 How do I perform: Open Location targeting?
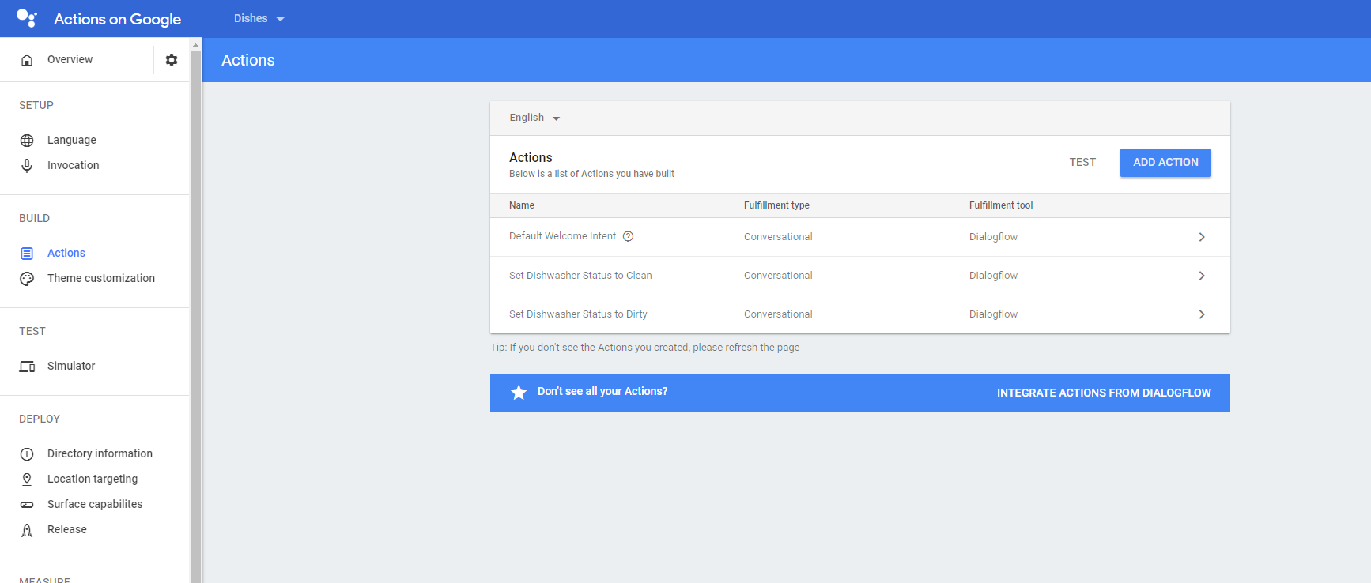[93, 479]
